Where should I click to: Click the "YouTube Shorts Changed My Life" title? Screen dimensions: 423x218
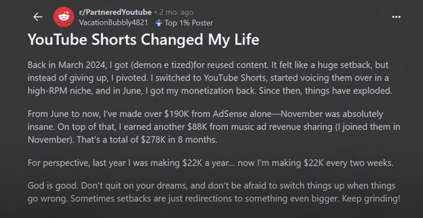click(x=143, y=40)
